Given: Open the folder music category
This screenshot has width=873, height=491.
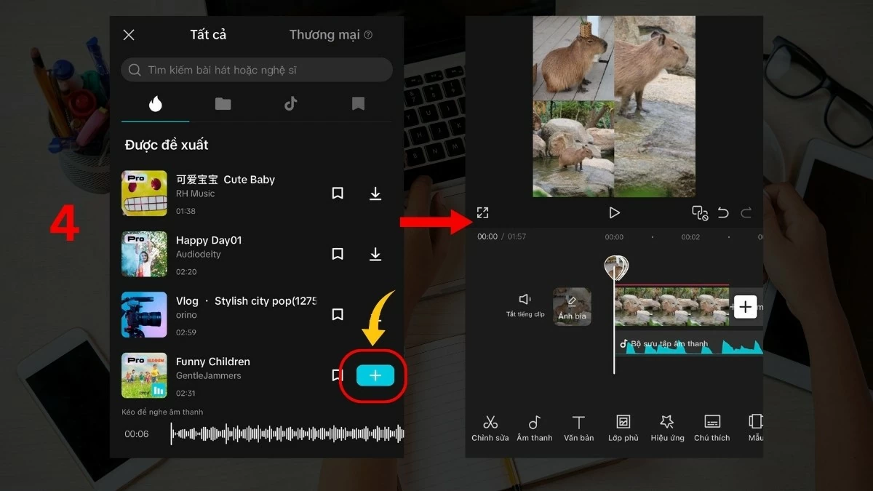Looking at the screenshot, I should pos(223,104).
